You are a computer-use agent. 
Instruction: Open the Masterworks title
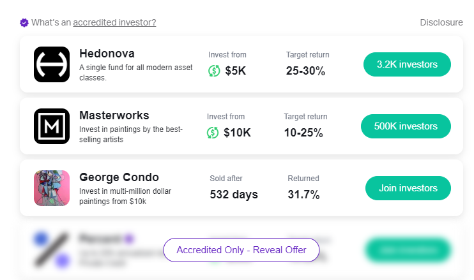pyautogui.click(x=114, y=115)
